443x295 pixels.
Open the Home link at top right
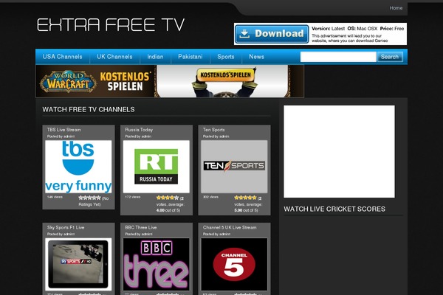pos(396,8)
